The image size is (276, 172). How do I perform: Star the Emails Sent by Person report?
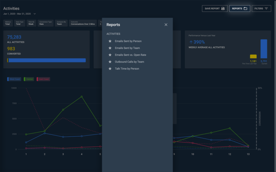[x=110, y=41]
